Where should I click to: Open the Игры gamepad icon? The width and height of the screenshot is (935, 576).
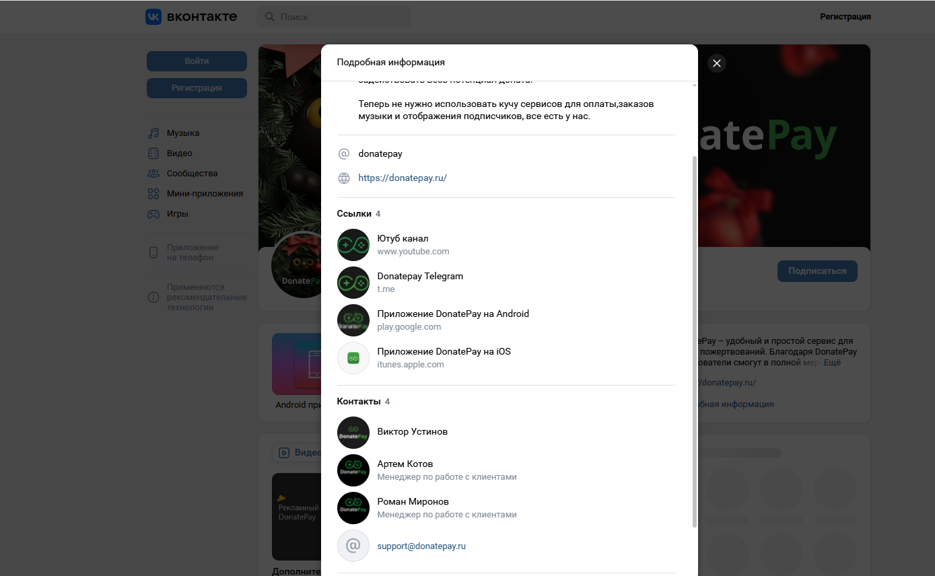153,214
